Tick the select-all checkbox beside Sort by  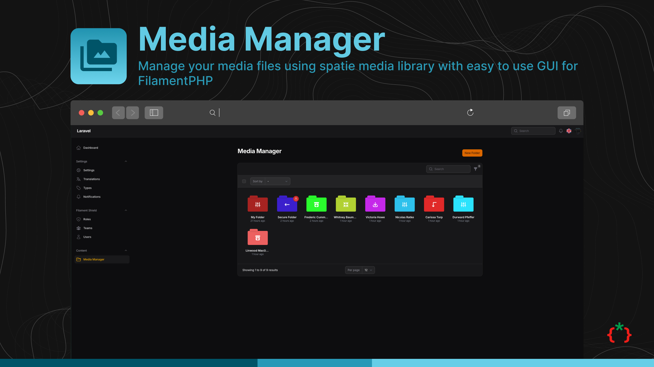click(244, 181)
